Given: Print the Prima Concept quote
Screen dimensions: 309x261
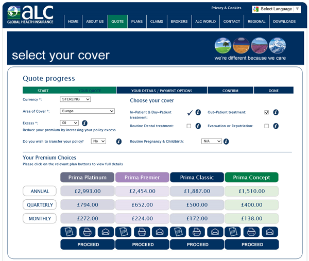Looking at the screenshot, I should tap(251, 232).
